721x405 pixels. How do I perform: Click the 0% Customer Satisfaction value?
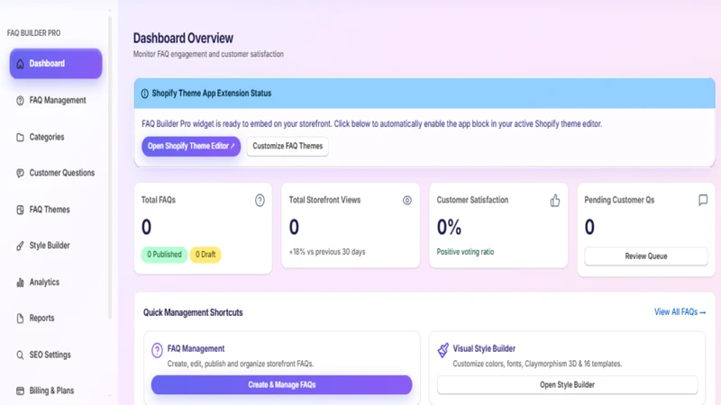[449, 227]
